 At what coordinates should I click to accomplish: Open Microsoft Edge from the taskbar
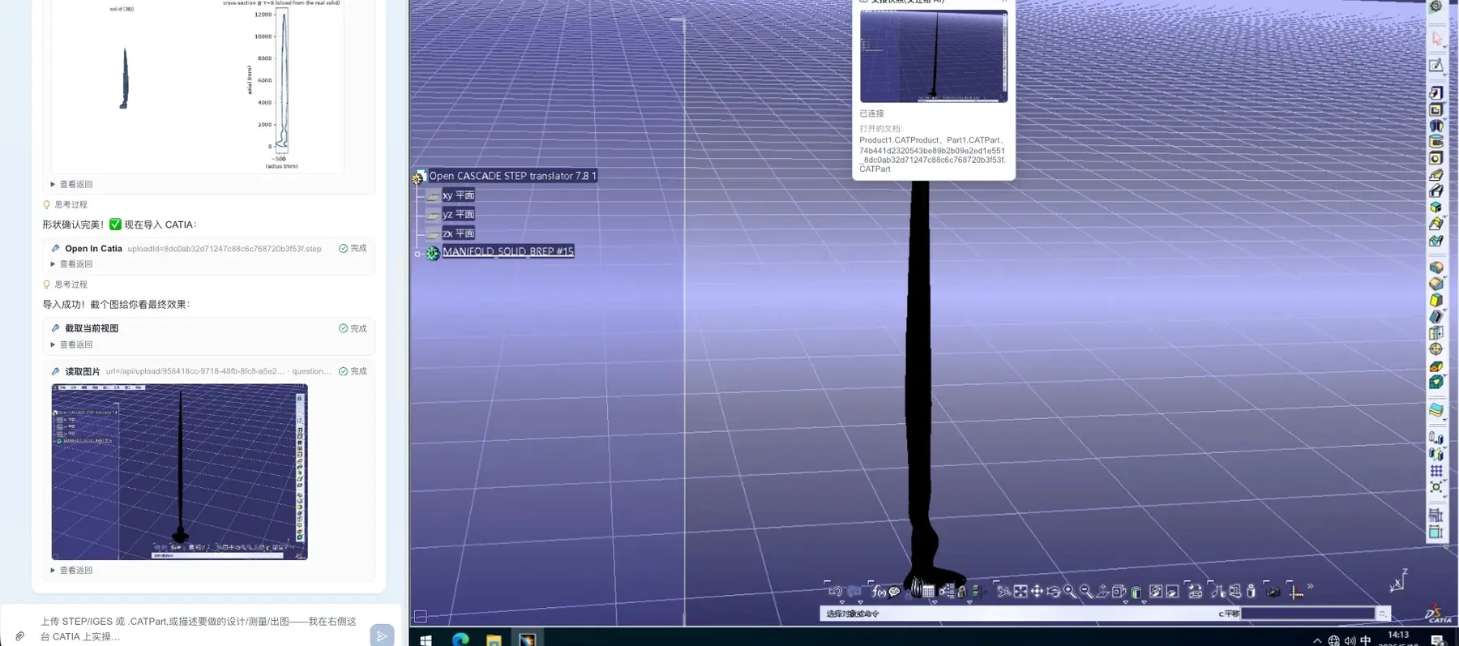(x=460, y=640)
